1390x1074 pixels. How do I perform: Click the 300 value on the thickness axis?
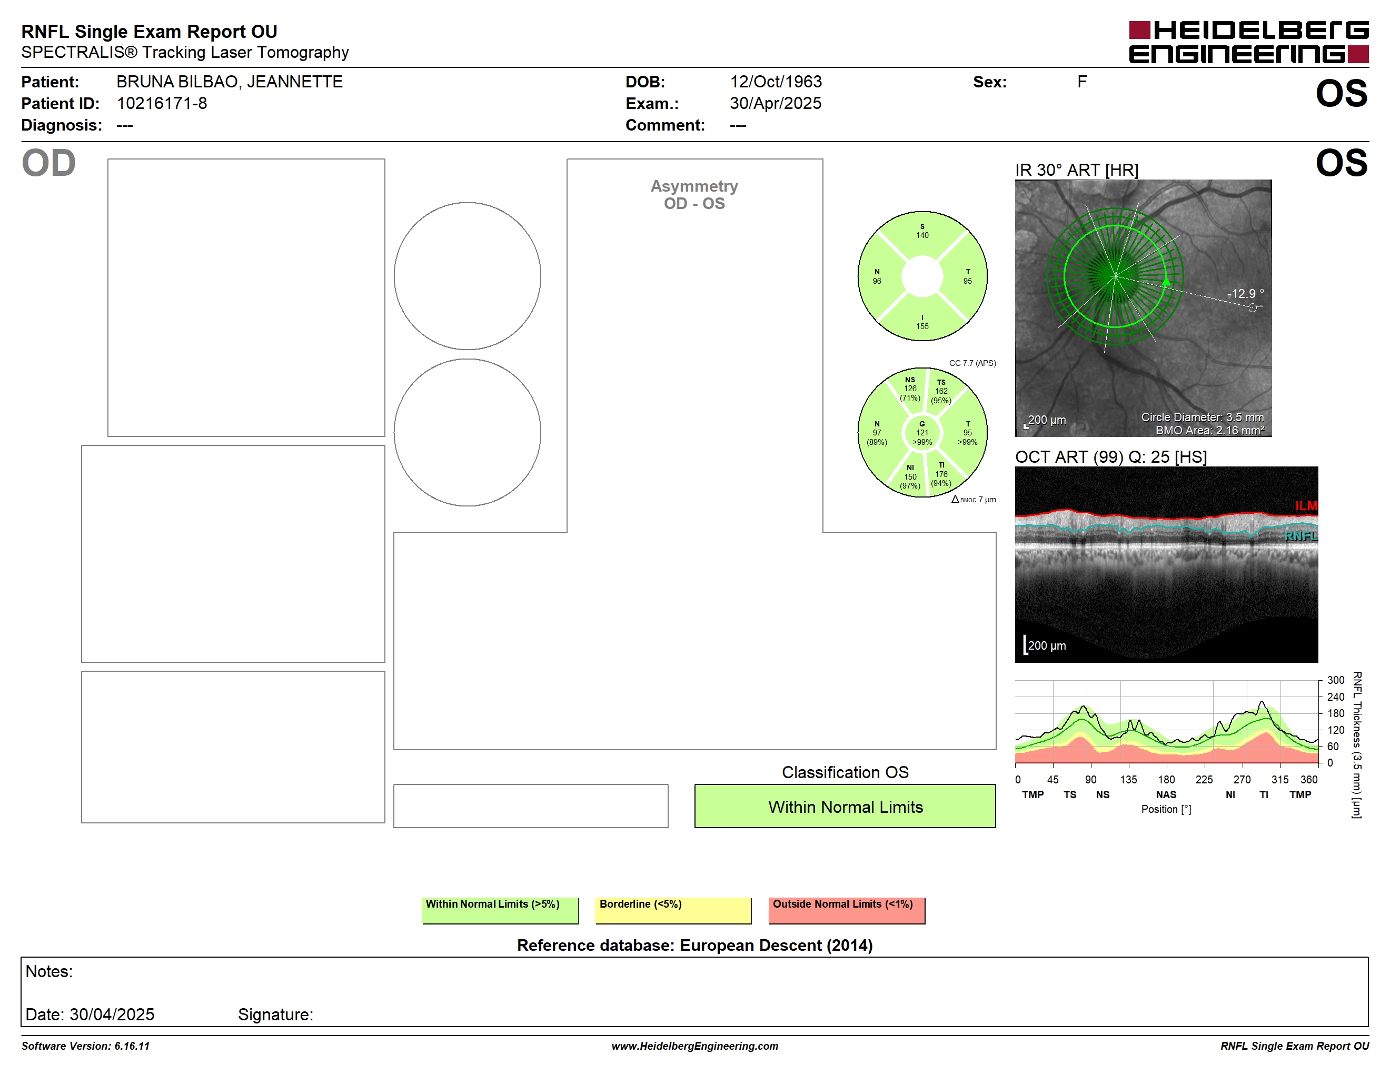[x=1336, y=680]
